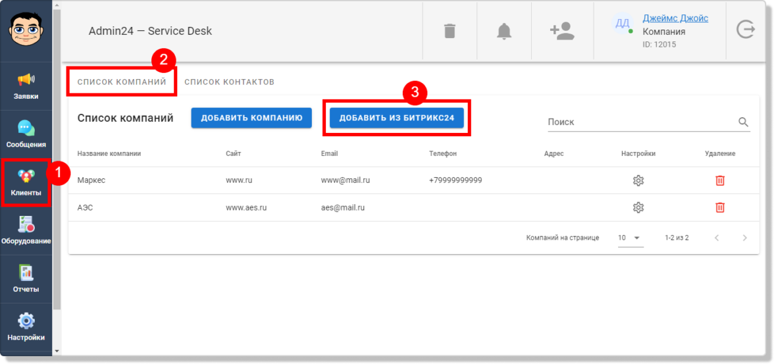Click the АЭС company name
The image size is (774, 364).
[x=85, y=207]
